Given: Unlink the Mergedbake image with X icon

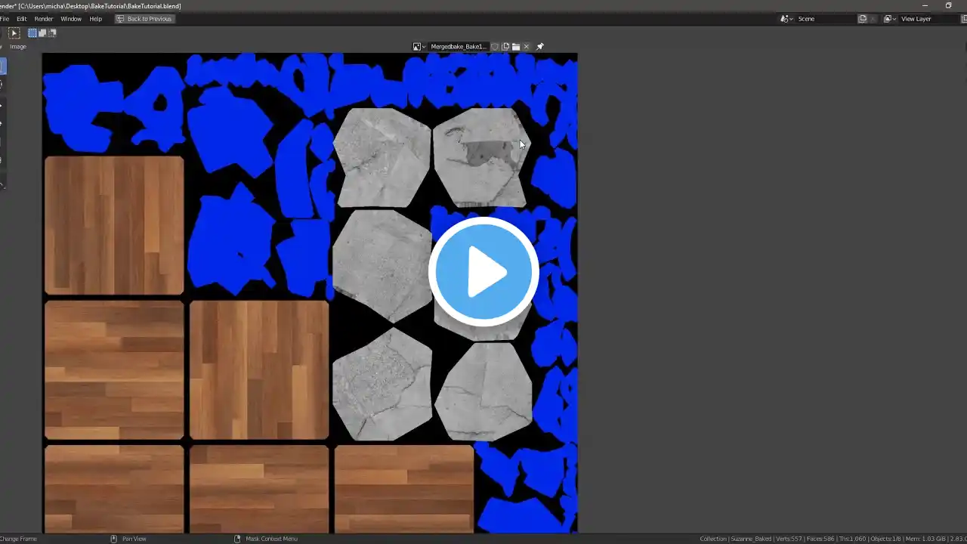Looking at the screenshot, I should 527,47.
